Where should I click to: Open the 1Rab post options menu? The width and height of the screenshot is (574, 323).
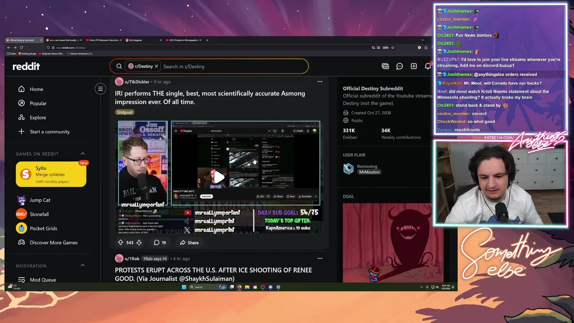320,258
